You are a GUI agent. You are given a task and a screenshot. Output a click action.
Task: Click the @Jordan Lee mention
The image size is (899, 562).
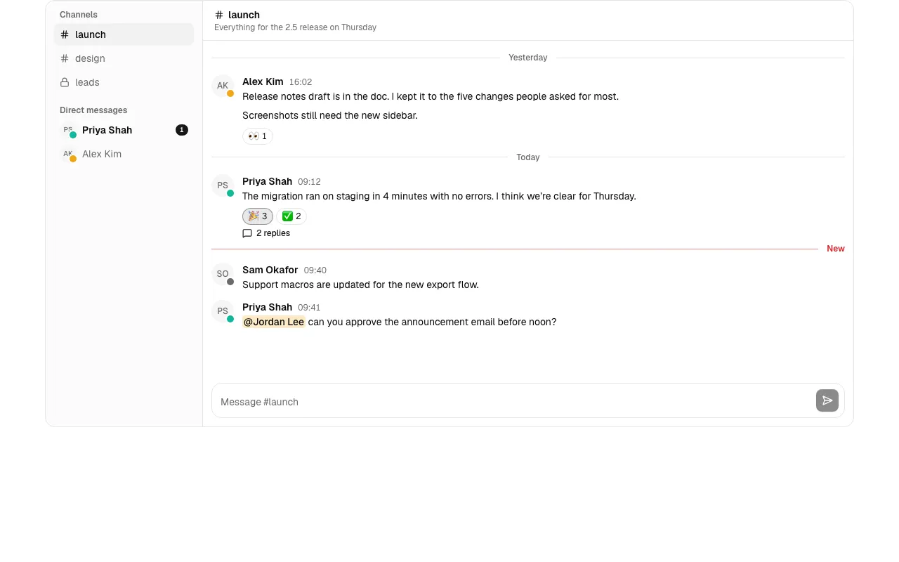[274, 322]
